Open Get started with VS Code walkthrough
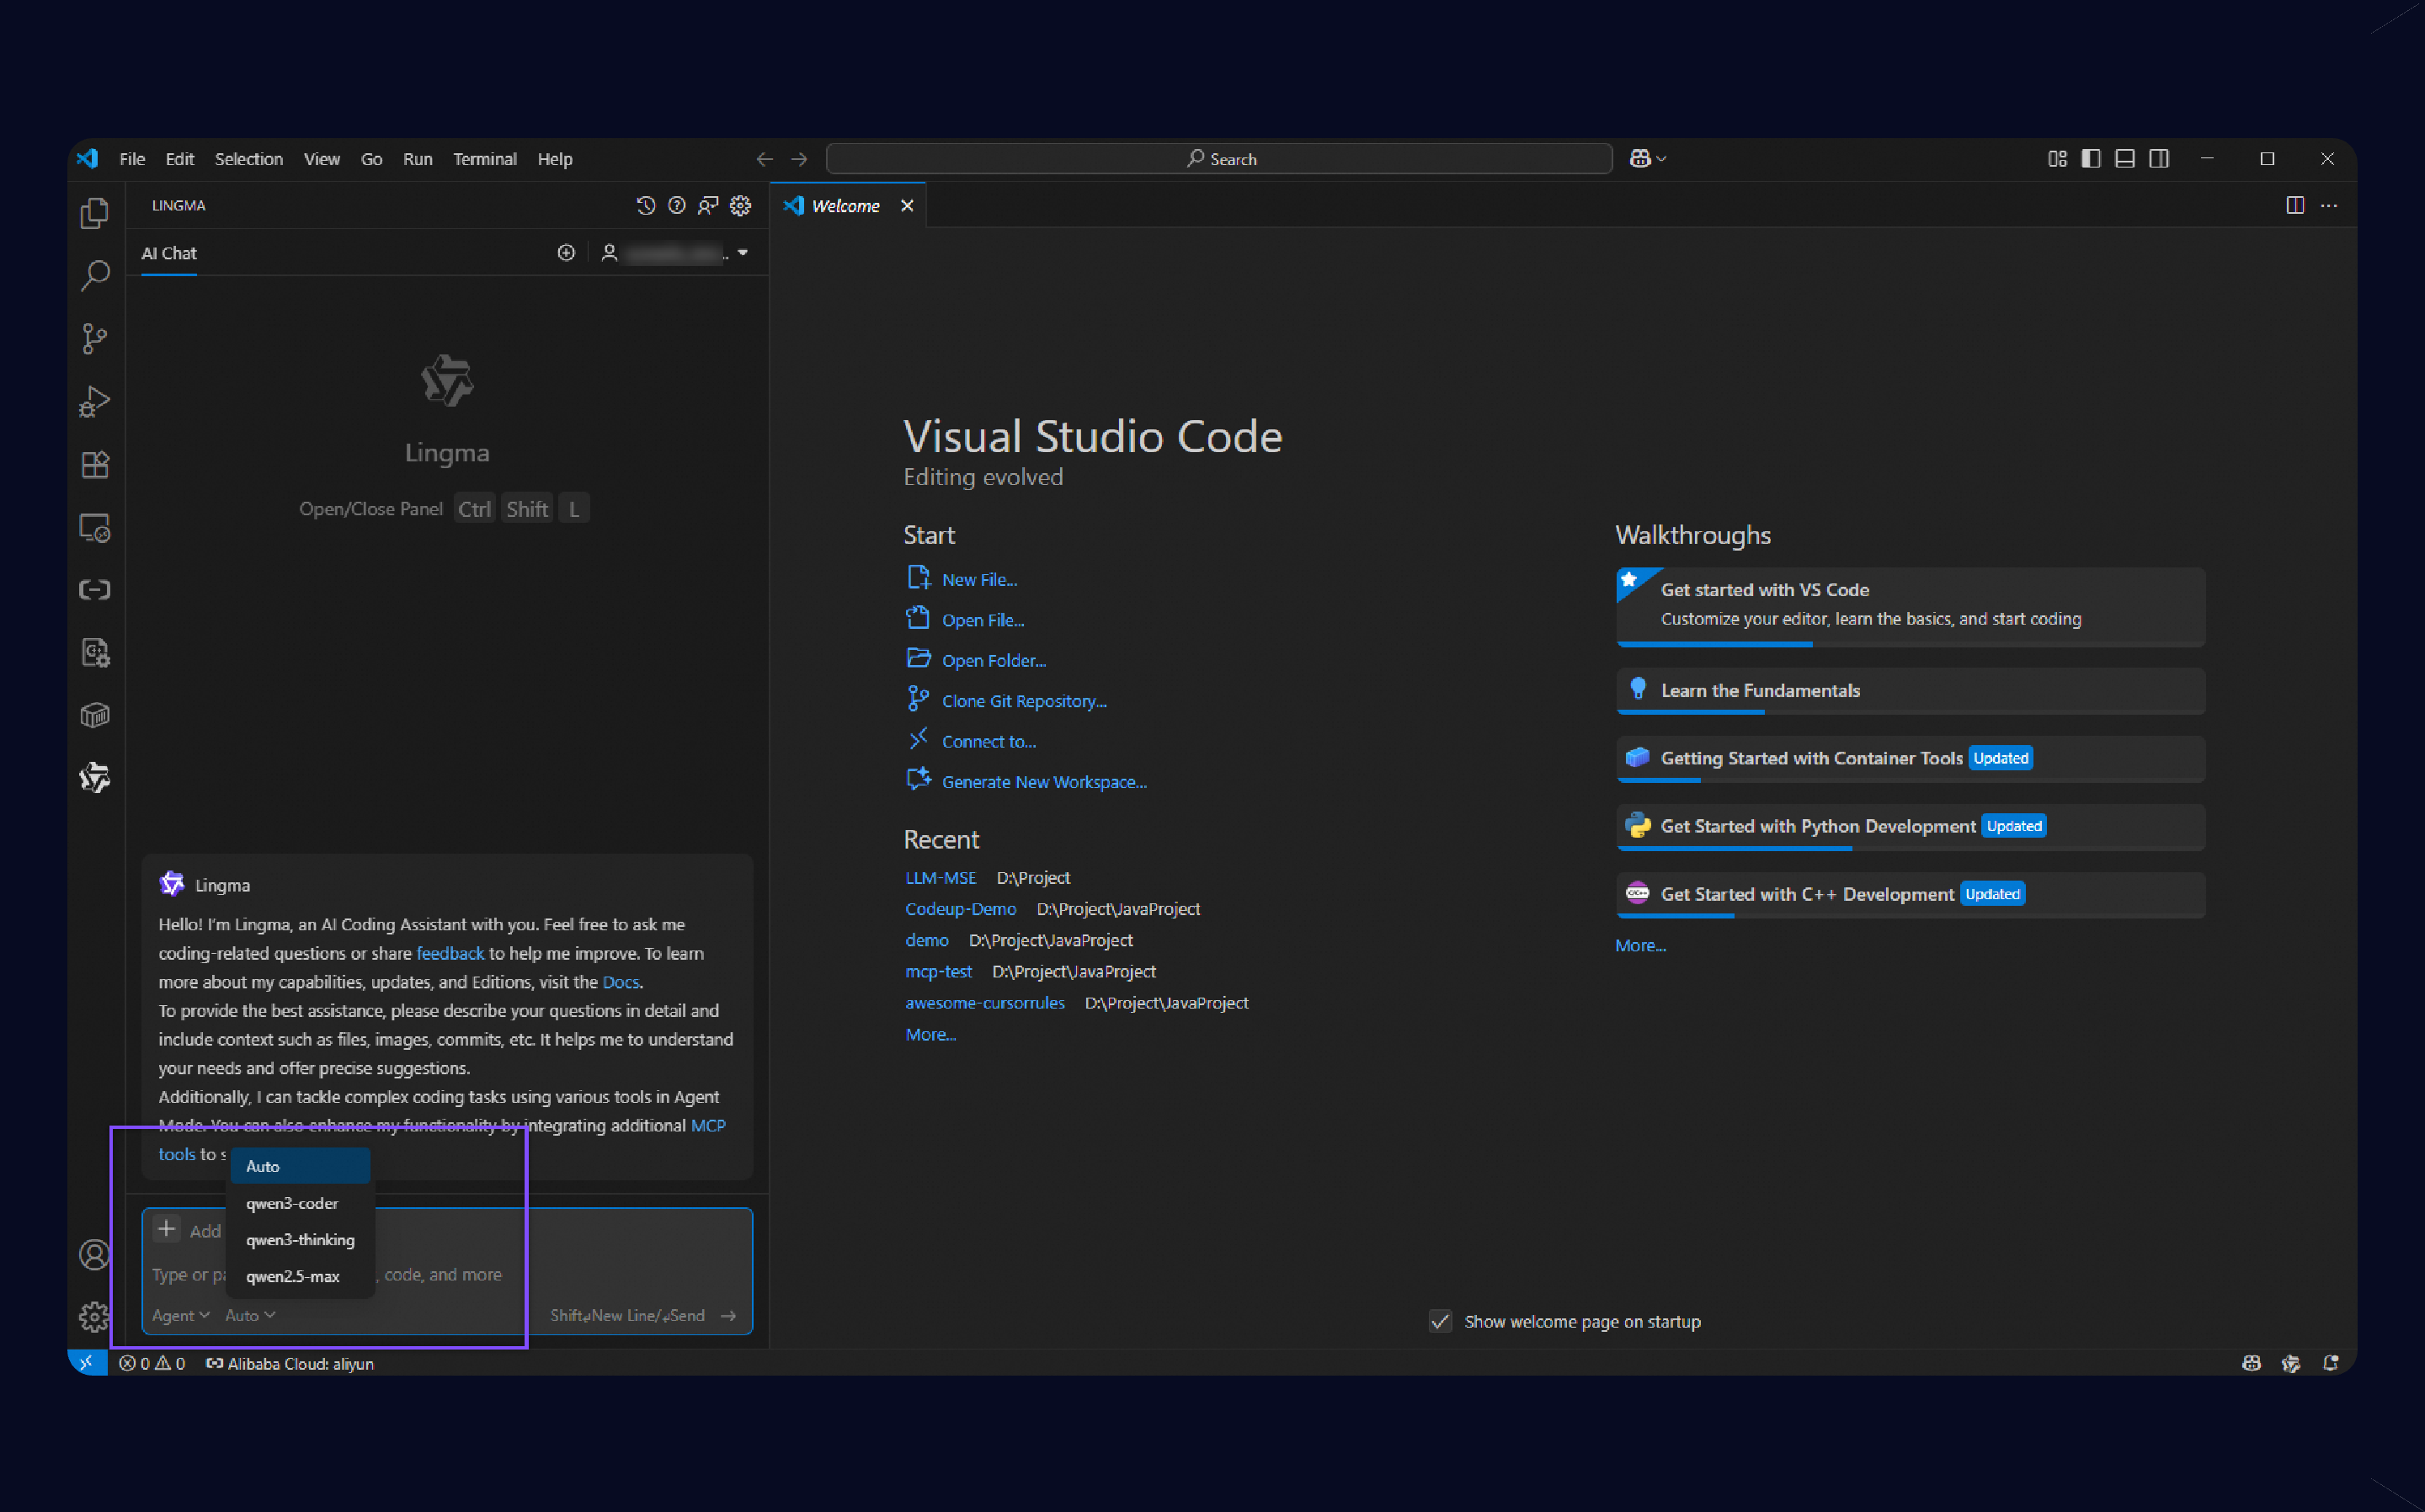 pos(1910,606)
